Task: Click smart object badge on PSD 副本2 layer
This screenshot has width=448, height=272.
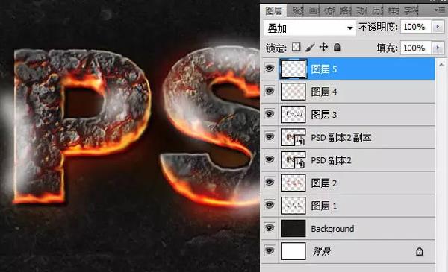Action: pyautogui.click(x=299, y=164)
